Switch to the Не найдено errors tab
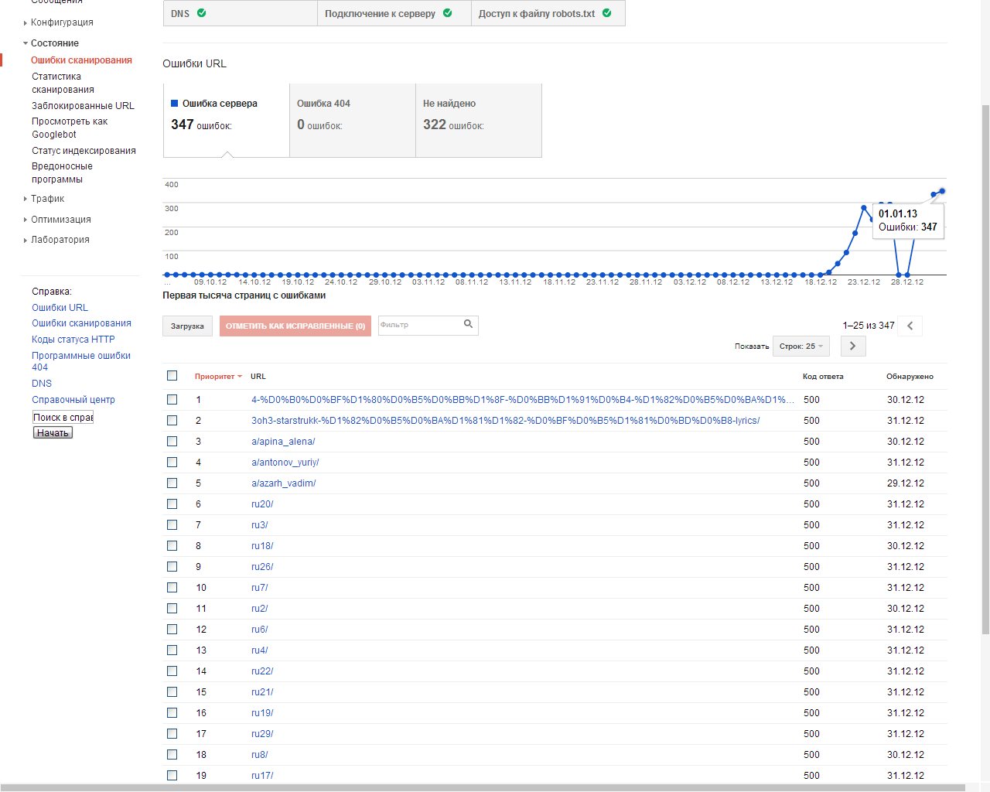 pos(478,121)
